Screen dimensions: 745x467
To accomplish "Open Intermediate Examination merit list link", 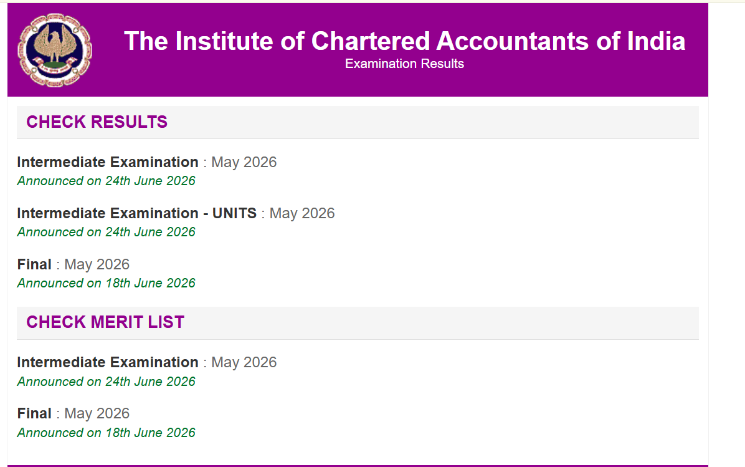I will [x=108, y=362].
